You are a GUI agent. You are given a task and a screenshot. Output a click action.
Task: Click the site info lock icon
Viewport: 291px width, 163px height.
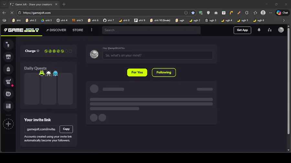19,13
